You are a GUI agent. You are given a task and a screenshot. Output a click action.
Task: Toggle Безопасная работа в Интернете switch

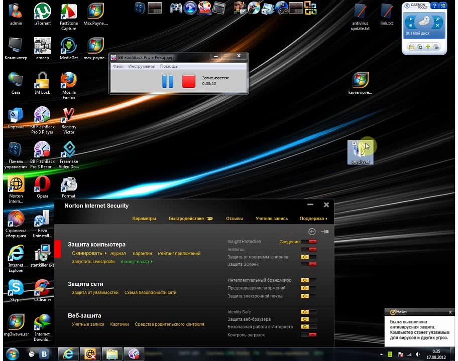309,326
